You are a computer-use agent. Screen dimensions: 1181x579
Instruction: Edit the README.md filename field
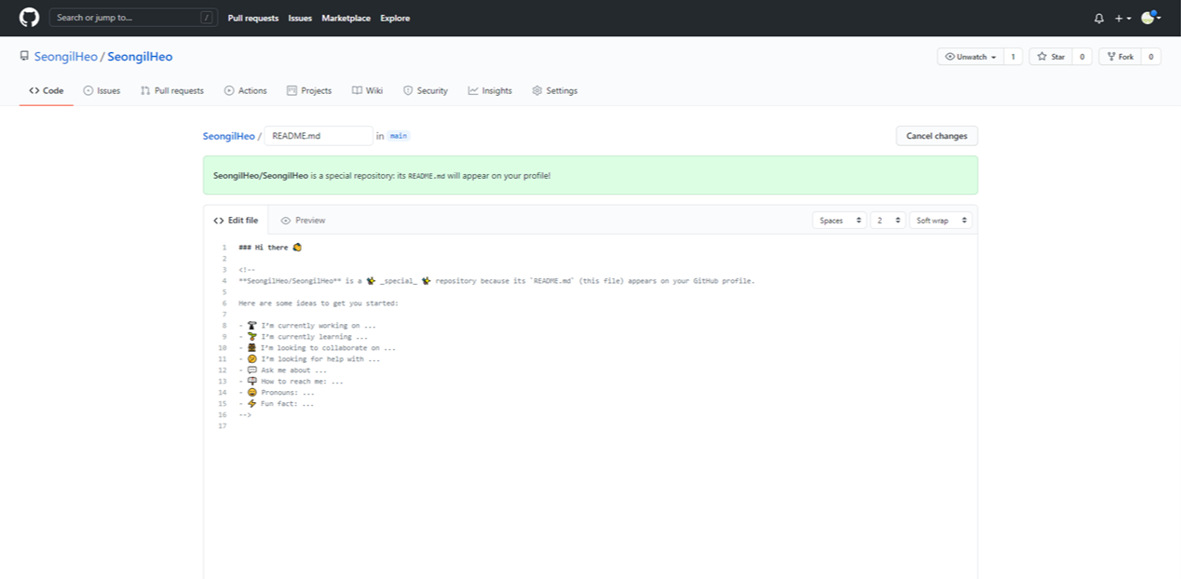(x=319, y=136)
